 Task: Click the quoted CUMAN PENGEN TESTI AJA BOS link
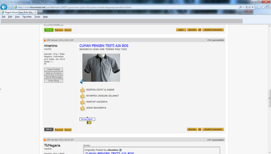pos(109,153)
